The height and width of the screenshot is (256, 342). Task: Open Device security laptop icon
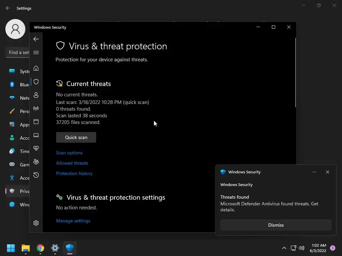coord(36,135)
